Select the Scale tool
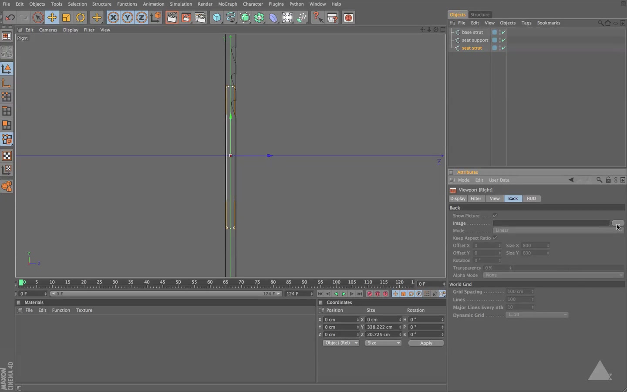Screen dimensions: 627x392 point(66,17)
